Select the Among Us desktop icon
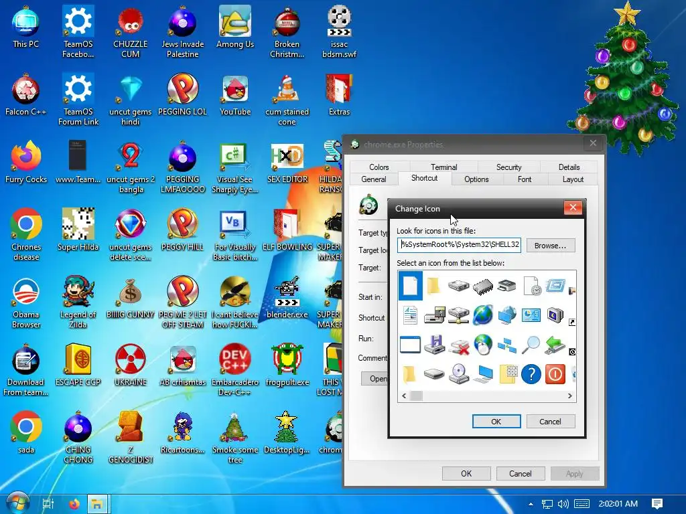 click(235, 27)
